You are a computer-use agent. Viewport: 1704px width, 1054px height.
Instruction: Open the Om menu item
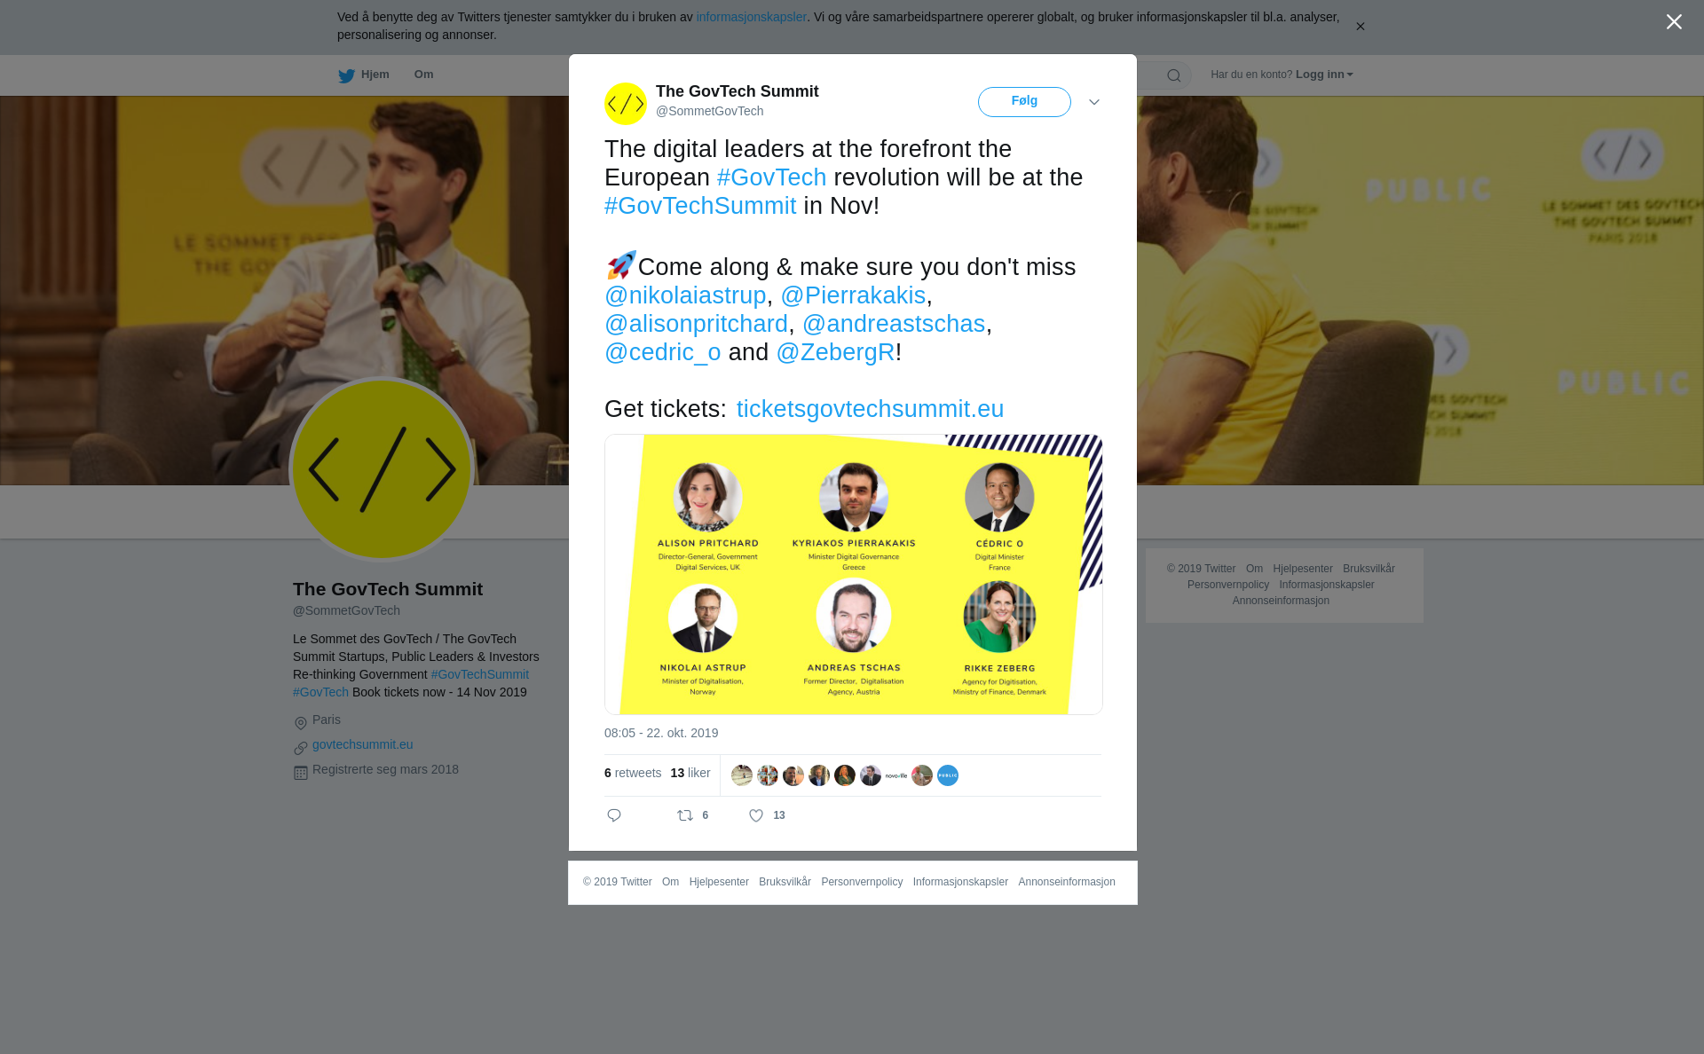(423, 75)
